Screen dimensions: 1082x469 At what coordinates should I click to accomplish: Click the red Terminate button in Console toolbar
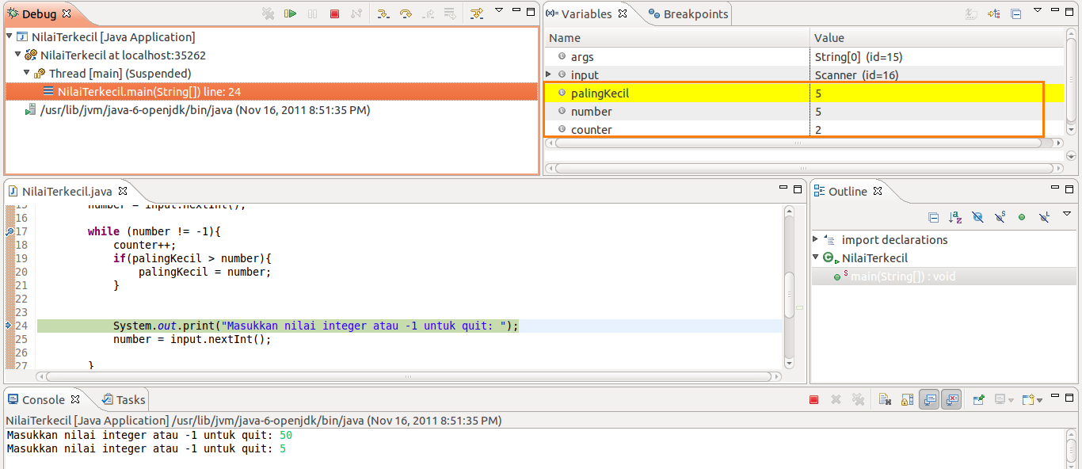click(813, 400)
